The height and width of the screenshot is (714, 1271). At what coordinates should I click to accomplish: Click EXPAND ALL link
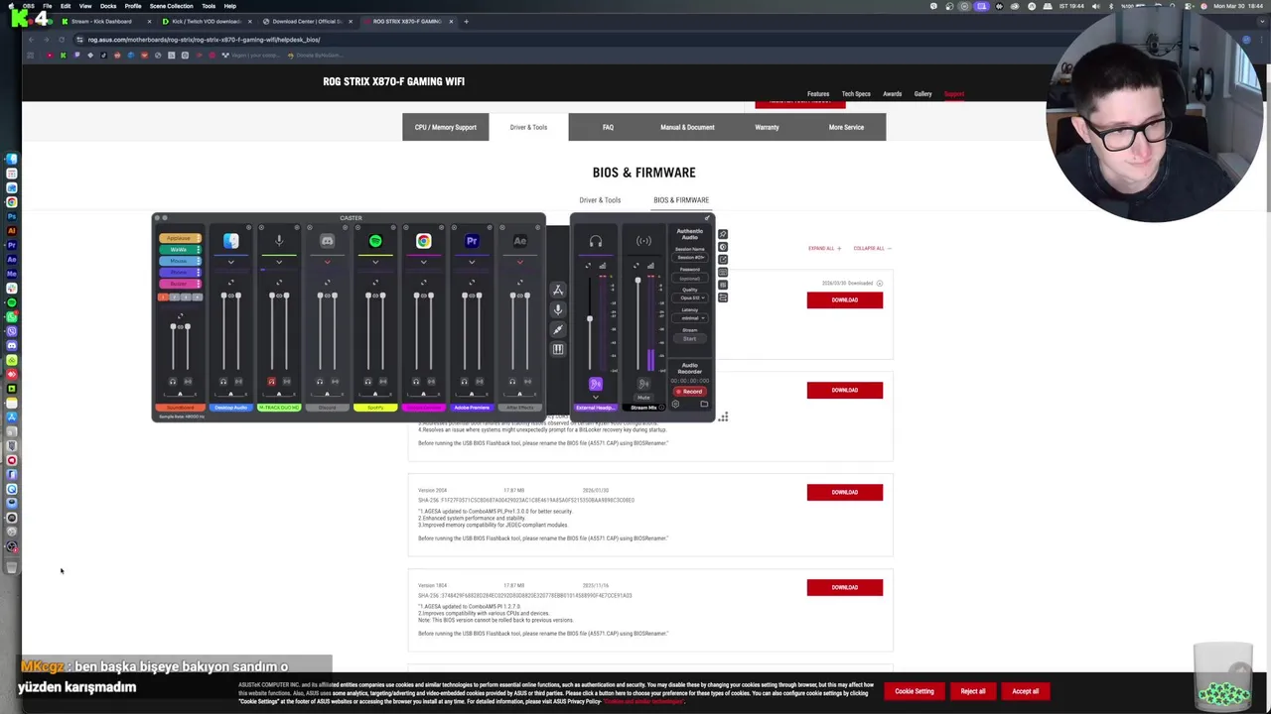point(824,248)
